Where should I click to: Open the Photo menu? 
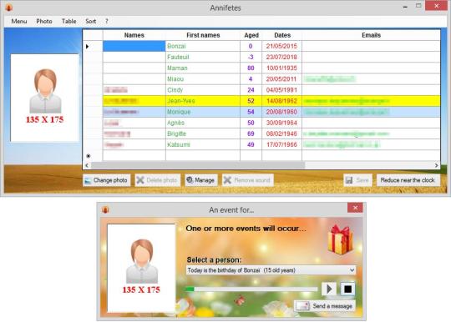pyautogui.click(x=44, y=21)
